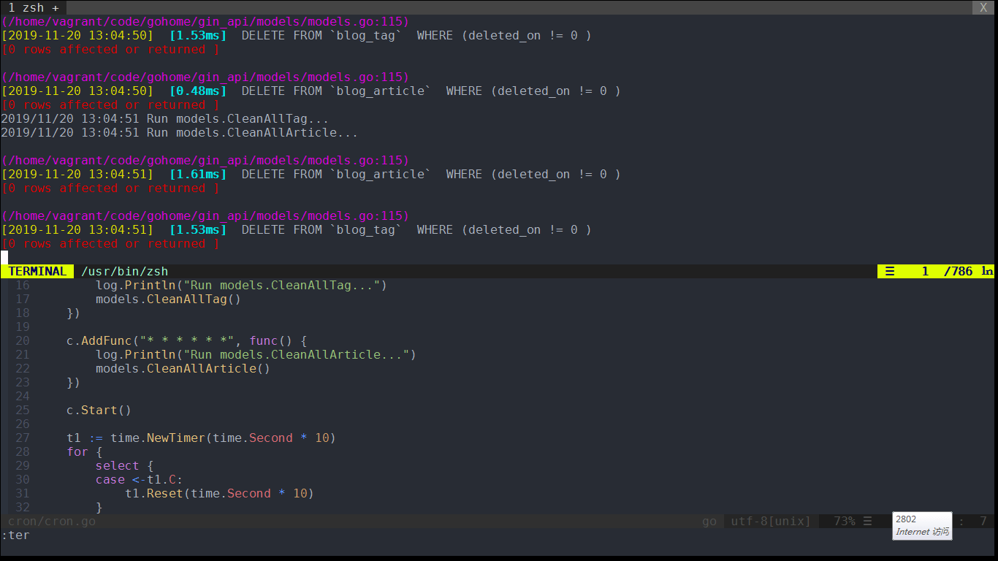Click the "select {" keyword on line 29

click(x=125, y=466)
